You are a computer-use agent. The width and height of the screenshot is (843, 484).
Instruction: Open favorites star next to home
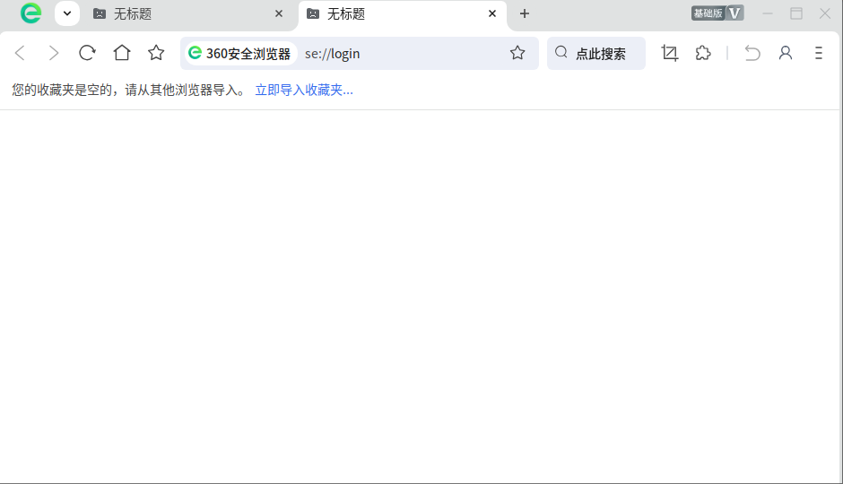tap(156, 53)
